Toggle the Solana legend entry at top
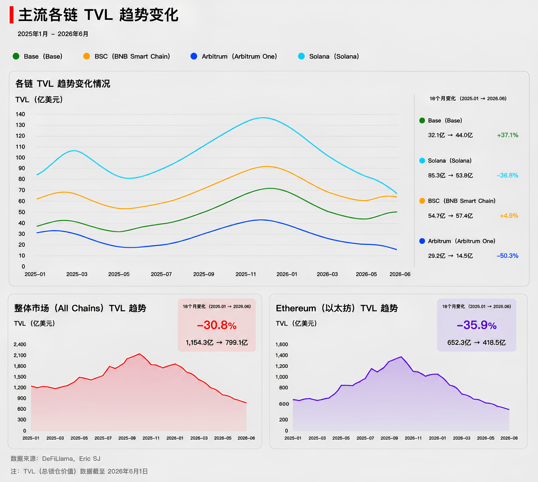This screenshot has width=538, height=482. tap(329, 56)
